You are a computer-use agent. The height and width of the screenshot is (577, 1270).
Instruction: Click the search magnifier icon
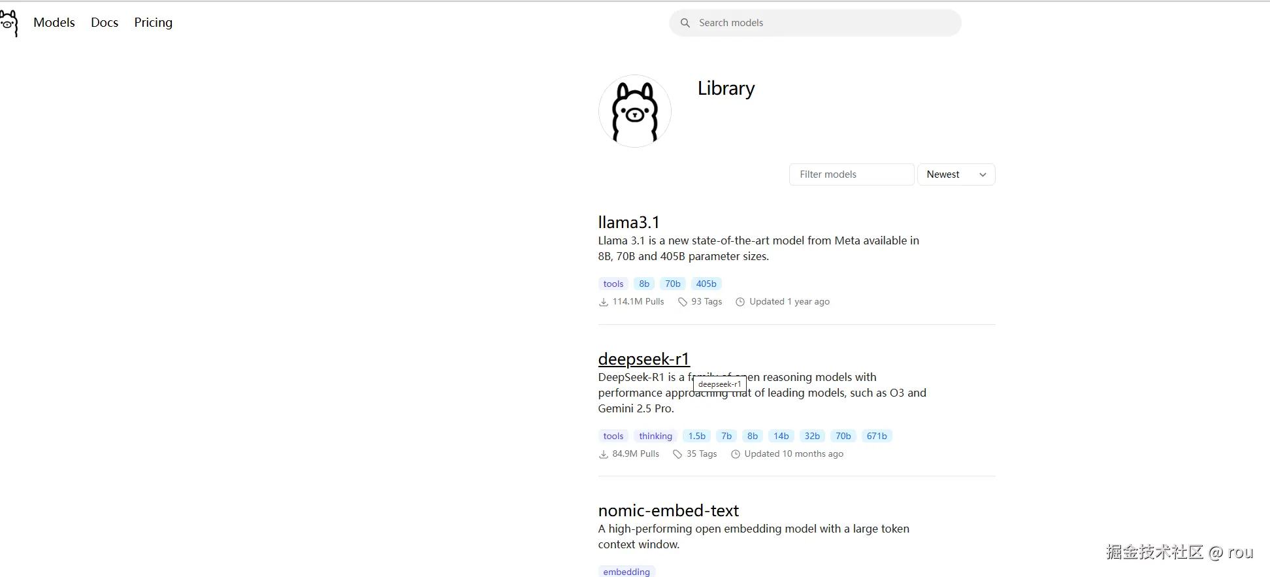tap(685, 23)
